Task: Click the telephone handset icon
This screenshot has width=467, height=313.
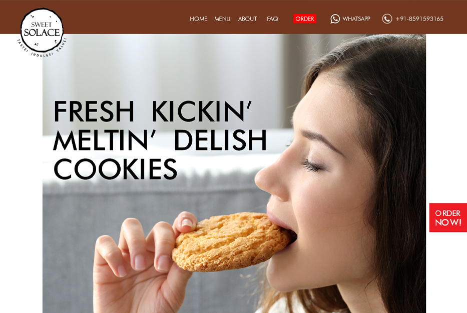Action: point(387,18)
